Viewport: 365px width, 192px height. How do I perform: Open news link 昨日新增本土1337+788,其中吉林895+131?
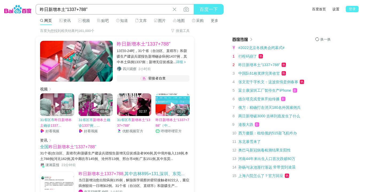pyautogui.click(x=131, y=174)
